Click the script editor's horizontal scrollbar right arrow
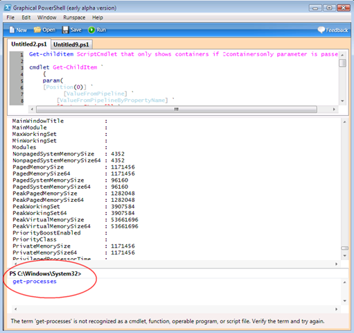The width and height of the screenshot is (354, 333). (334, 109)
